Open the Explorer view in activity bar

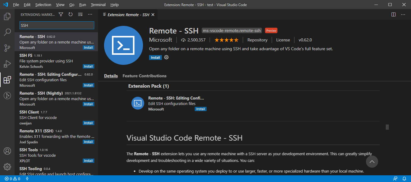tap(7, 16)
